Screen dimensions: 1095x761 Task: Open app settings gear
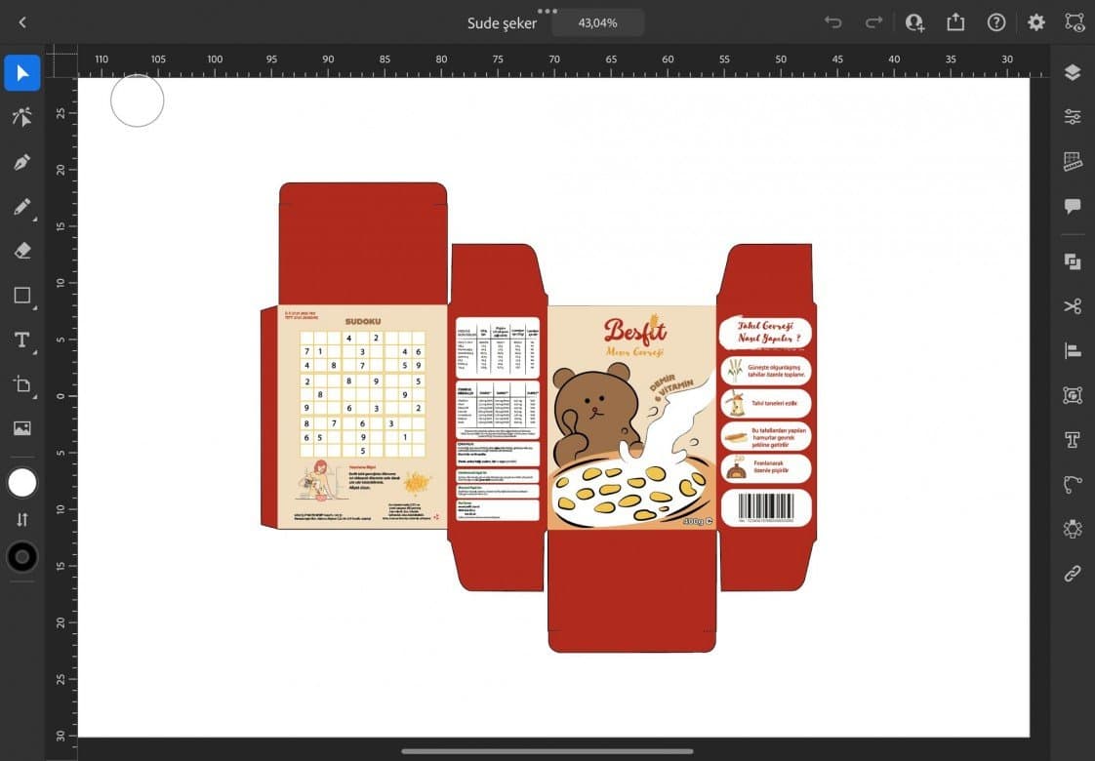[1036, 22]
